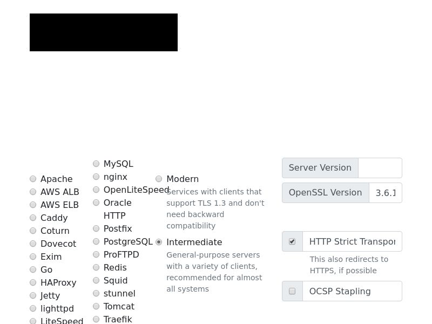The width and height of the screenshot is (432, 324).
Task: Select the Oracle HTTP radio button
Action: [x=96, y=203]
